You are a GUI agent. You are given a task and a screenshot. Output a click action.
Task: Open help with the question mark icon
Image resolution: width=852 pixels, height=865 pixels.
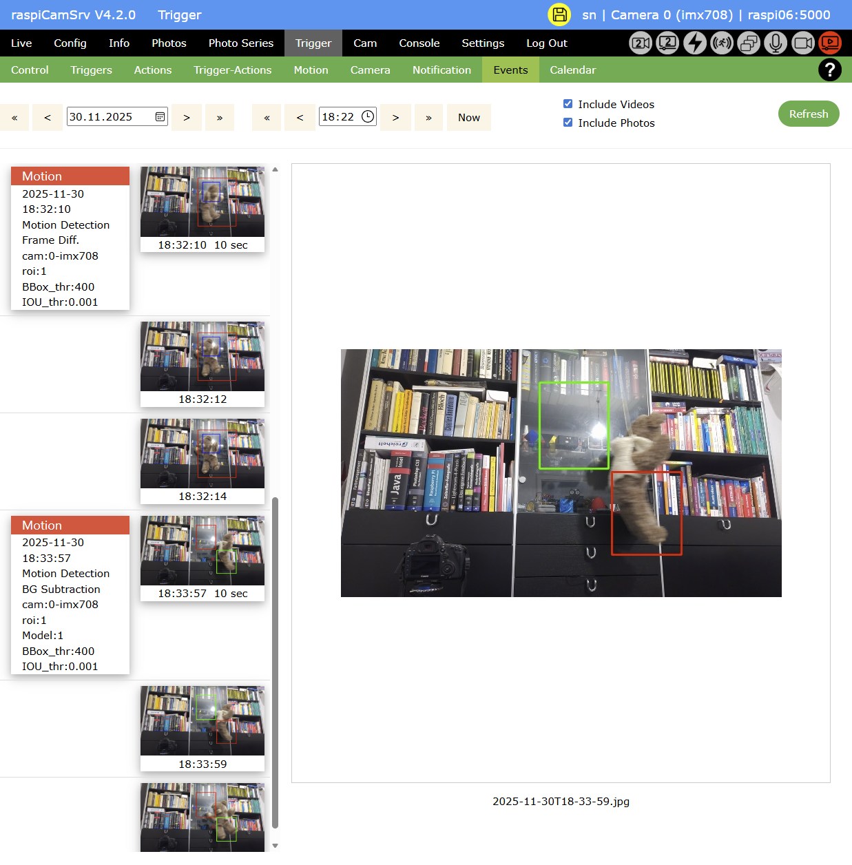pyautogui.click(x=829, y=70)
